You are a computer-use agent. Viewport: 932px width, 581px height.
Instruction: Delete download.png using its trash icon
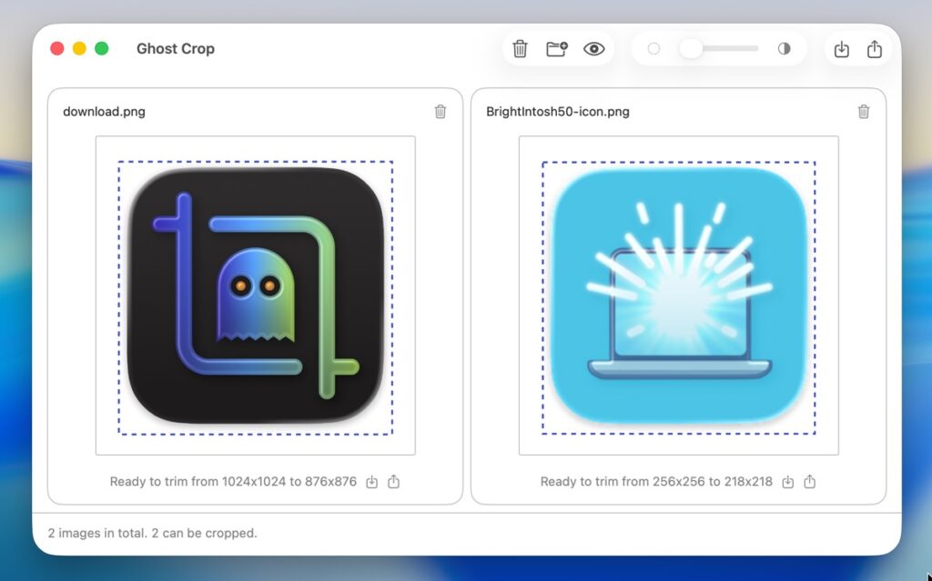click(x=441, y=112)
